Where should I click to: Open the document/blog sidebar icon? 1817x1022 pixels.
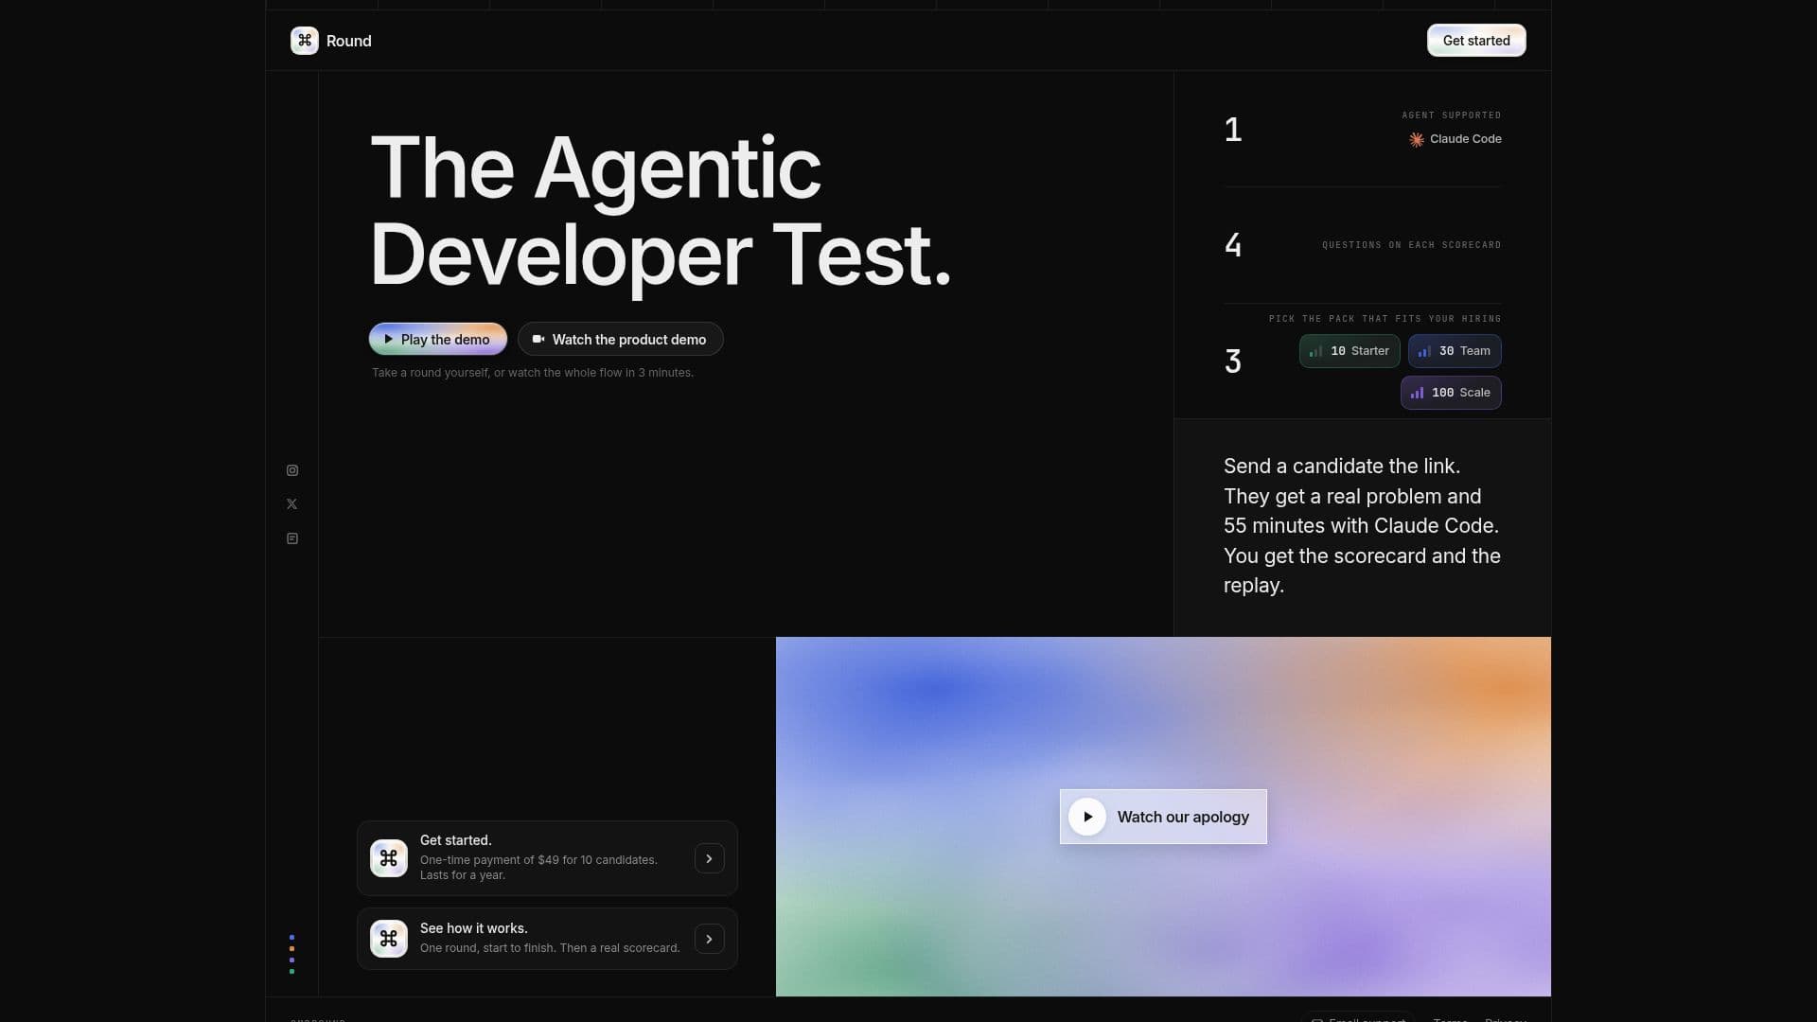tap(292, 538)
